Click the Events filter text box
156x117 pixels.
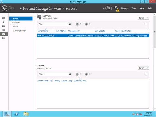53,74
